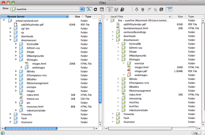
Task: Select remote folder extrapix
Action: pos(31,87)
